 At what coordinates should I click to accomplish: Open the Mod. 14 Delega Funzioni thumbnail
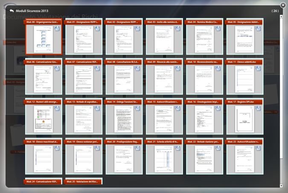pyautogui.click(x=124, y=119)
